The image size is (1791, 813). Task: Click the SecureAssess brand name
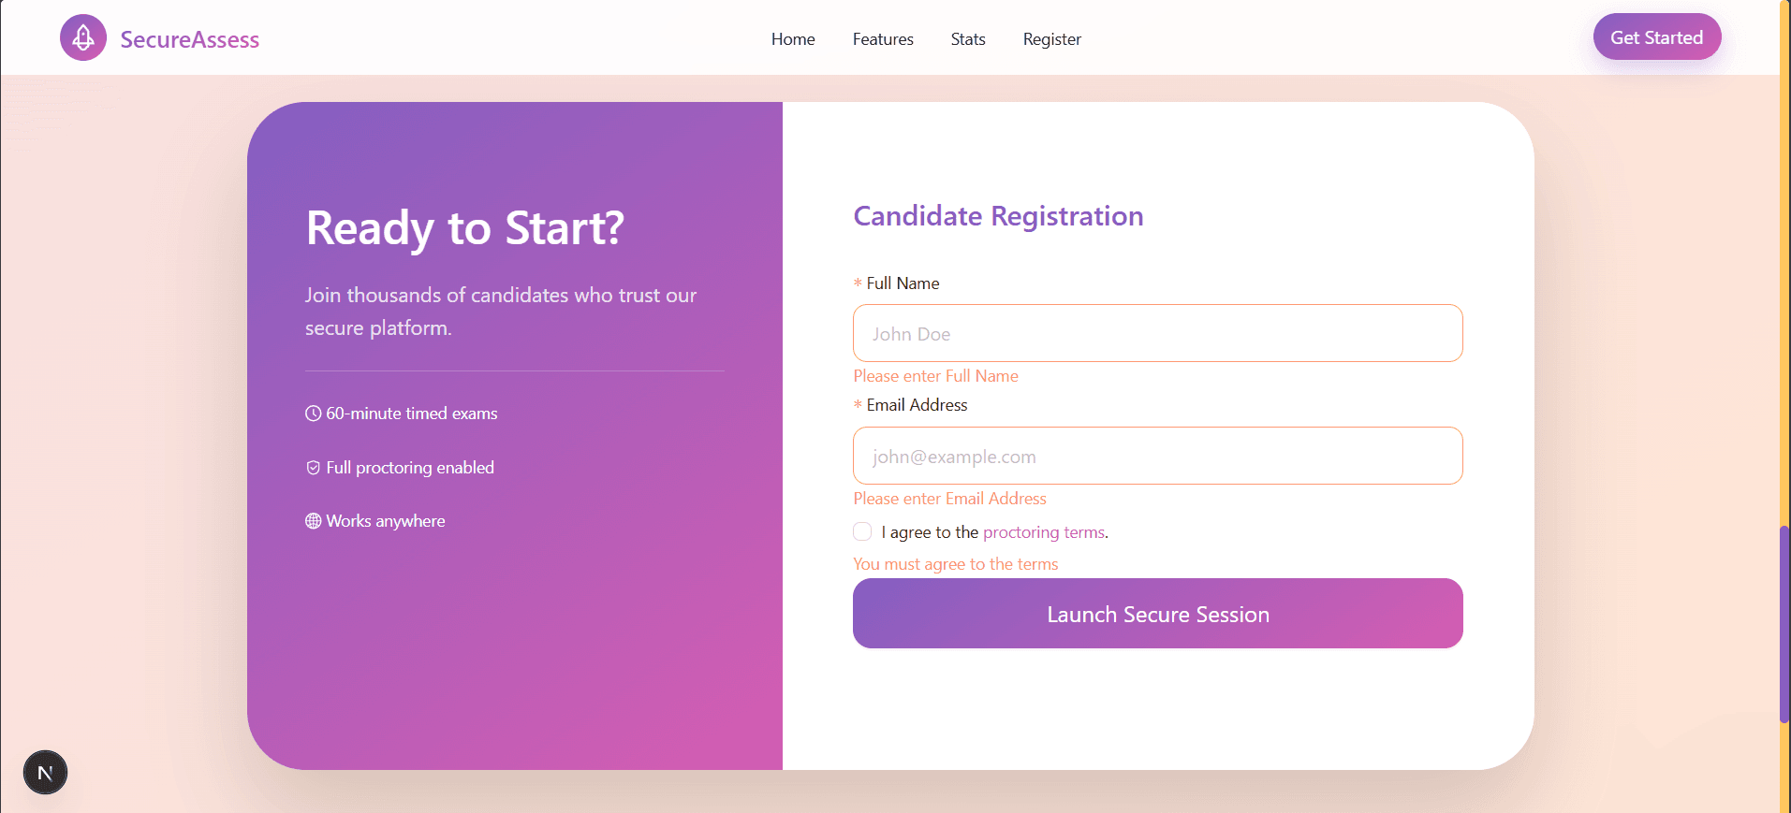[190, 39]
